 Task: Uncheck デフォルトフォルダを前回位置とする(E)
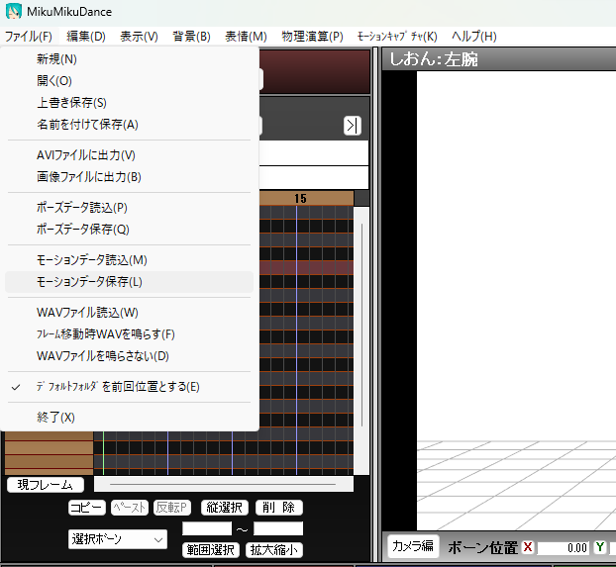pyautogui.click(x=130, y=387)
